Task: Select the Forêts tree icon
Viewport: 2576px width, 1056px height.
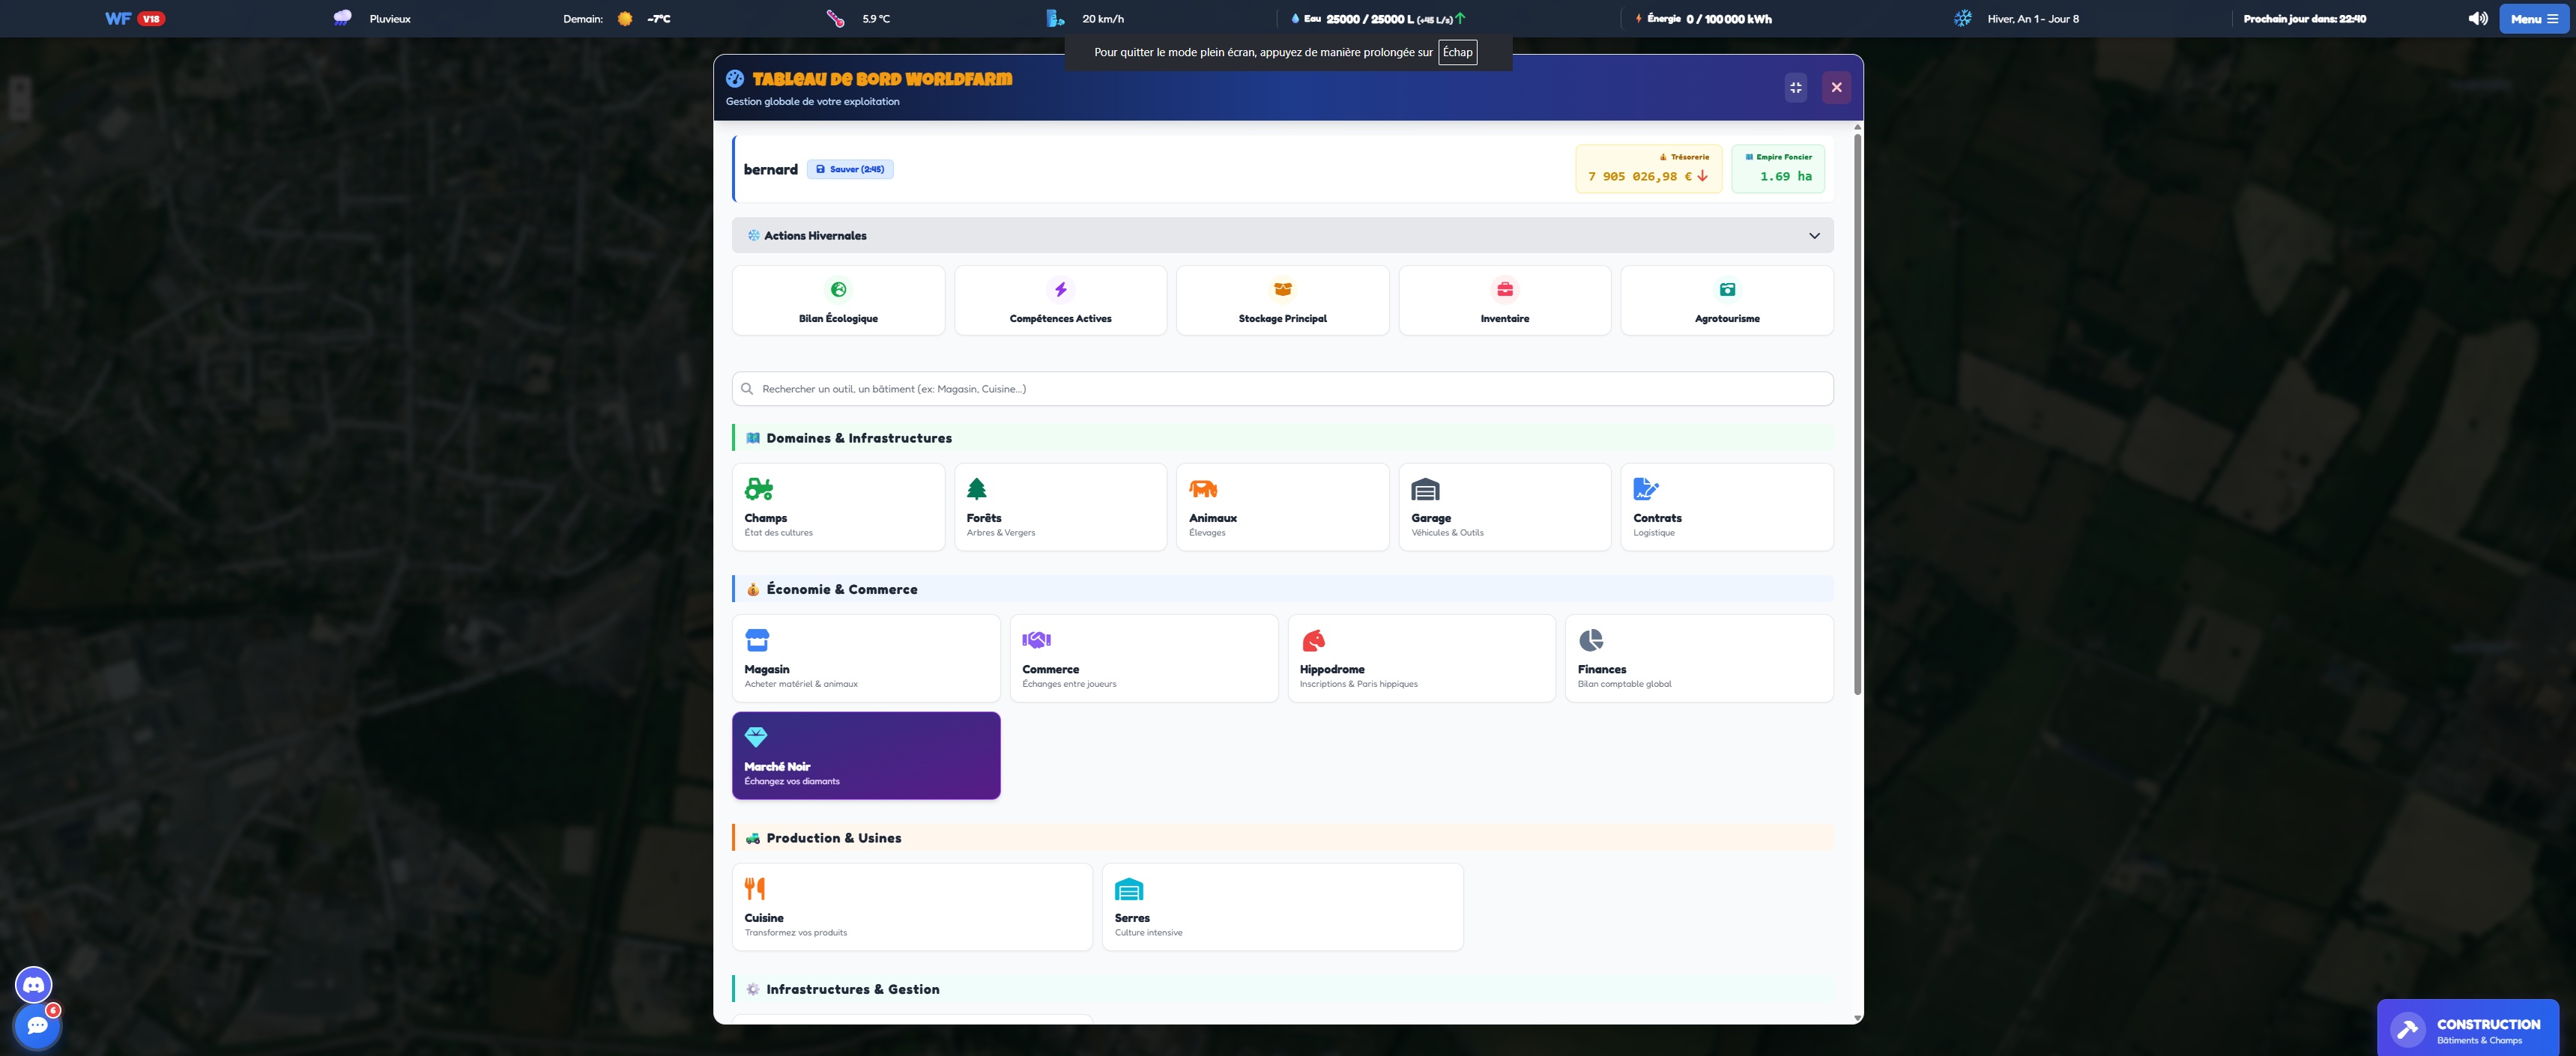Action: [977, 489]
